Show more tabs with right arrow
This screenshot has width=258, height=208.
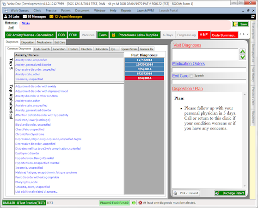pyautogui.click(x=244, y=34)
